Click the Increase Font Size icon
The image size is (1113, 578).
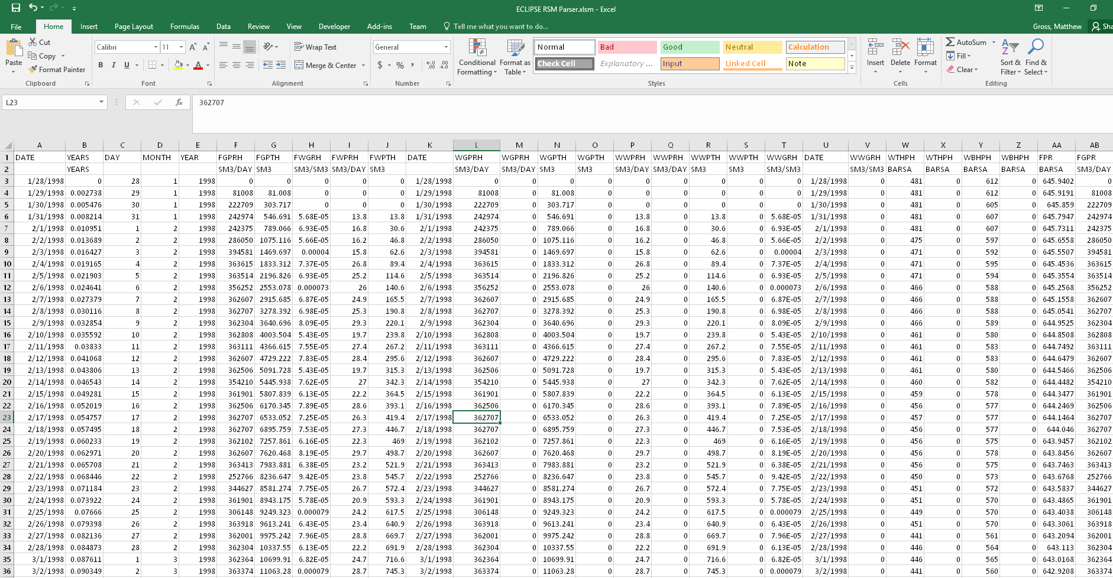tap(193, 47)
